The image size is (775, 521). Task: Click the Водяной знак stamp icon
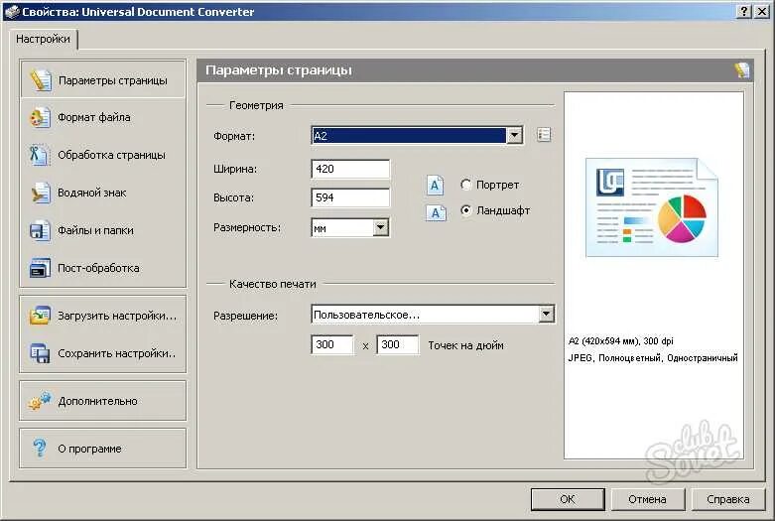click(x=40, y=193)
